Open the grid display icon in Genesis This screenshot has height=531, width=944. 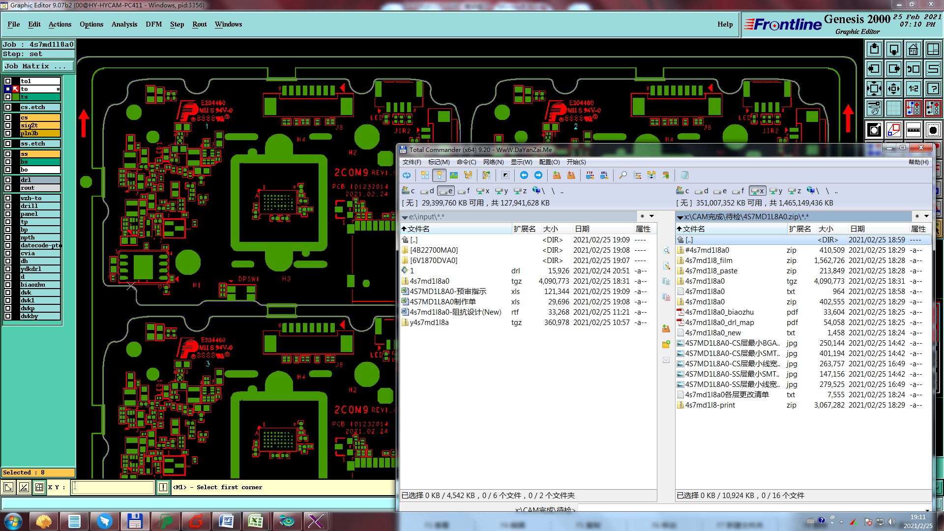893,108
